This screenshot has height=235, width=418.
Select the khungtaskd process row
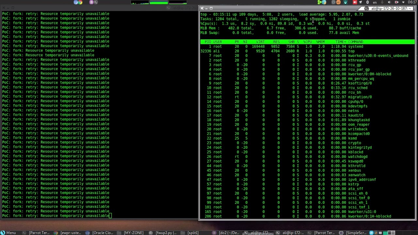coord(307,120)
